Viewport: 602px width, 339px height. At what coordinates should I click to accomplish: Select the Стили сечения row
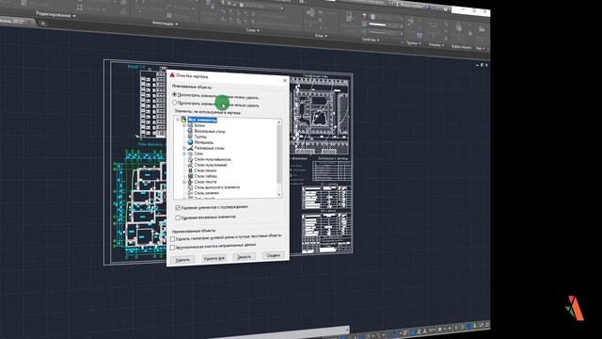202,193
